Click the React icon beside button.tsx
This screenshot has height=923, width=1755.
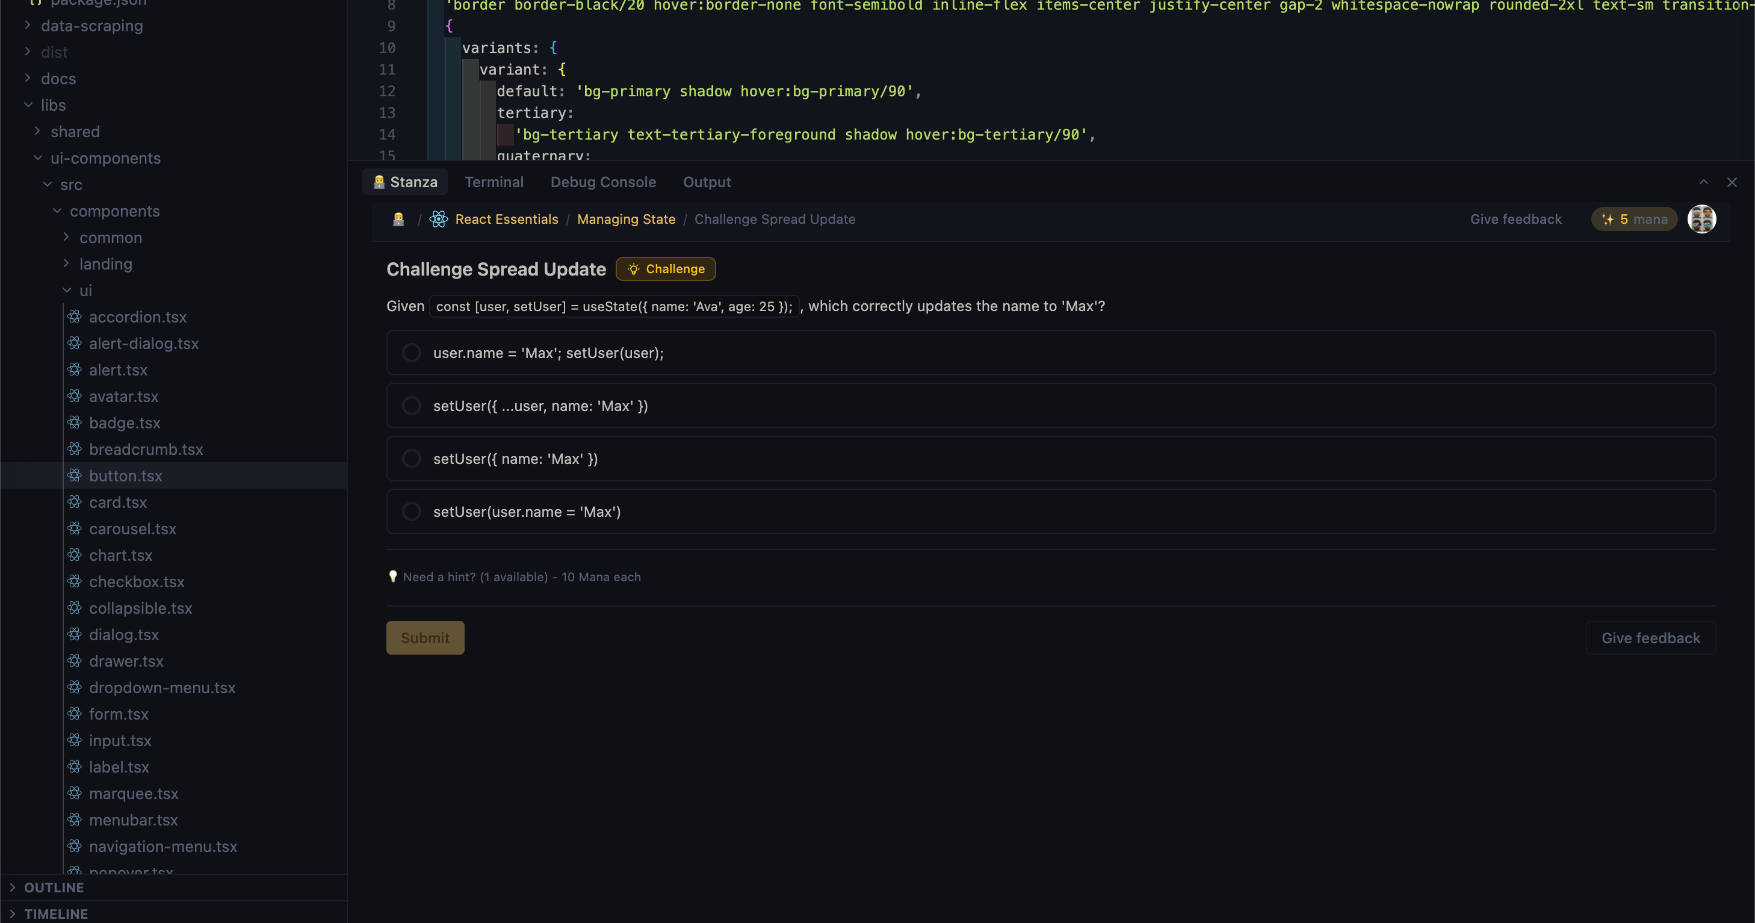coord(76,475)
